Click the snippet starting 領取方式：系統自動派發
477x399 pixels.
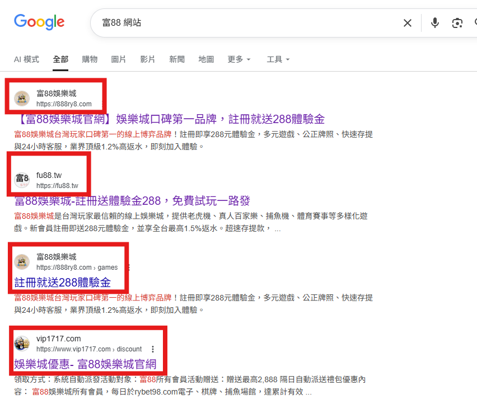(x=190, y=386)
